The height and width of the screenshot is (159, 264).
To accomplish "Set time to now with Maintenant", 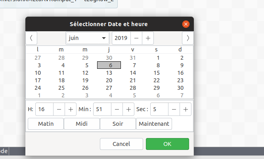I will coord(154,124).
